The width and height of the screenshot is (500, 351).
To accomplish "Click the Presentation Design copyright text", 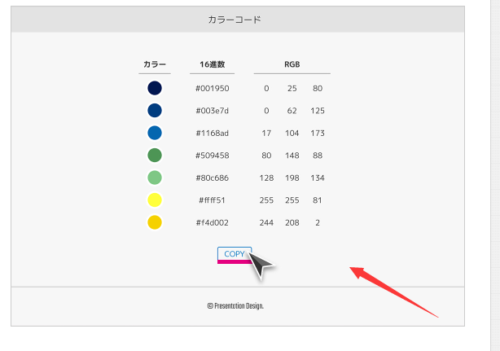I will (235, 306).
